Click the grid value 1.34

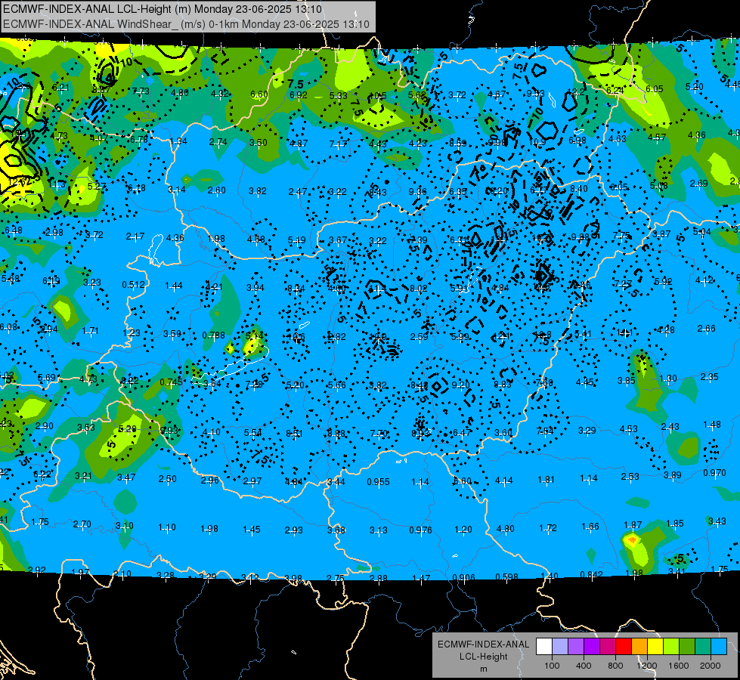[178, 141]
